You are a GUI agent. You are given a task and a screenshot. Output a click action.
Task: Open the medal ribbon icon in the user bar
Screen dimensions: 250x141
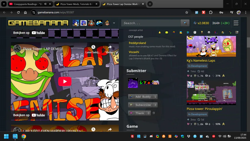pos(202,32)
